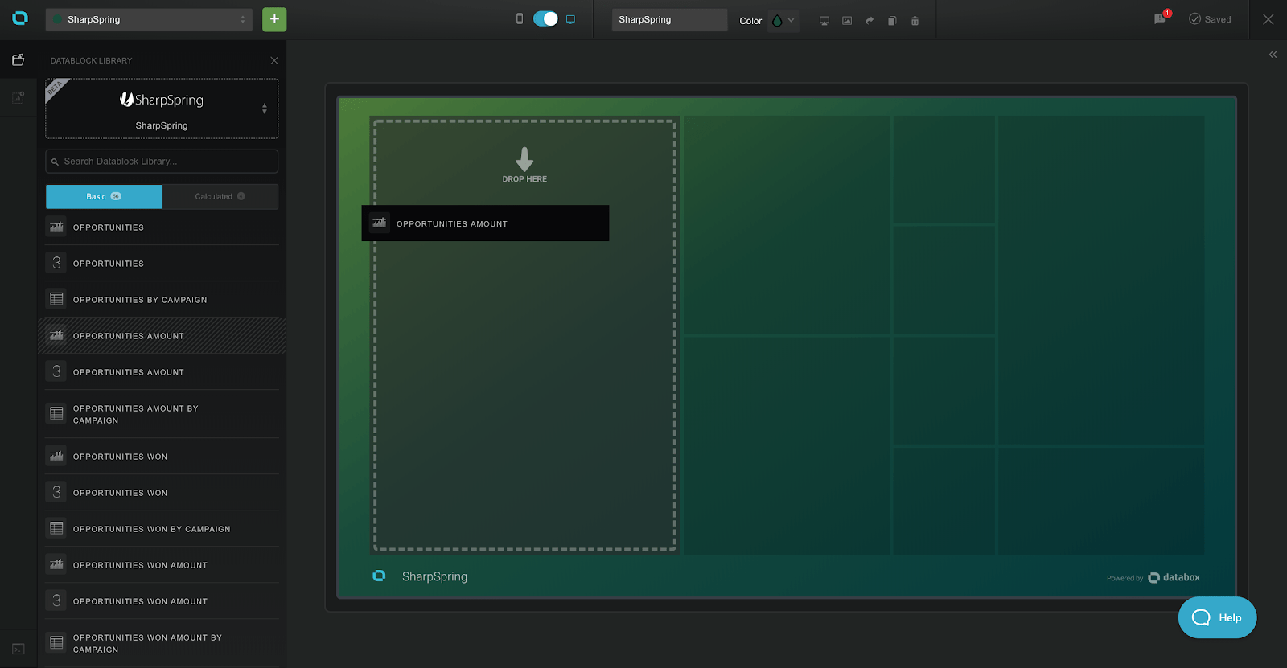Open the SharpSpring databoard selector dropdown

pyautogui.click(x=149, y=19)
